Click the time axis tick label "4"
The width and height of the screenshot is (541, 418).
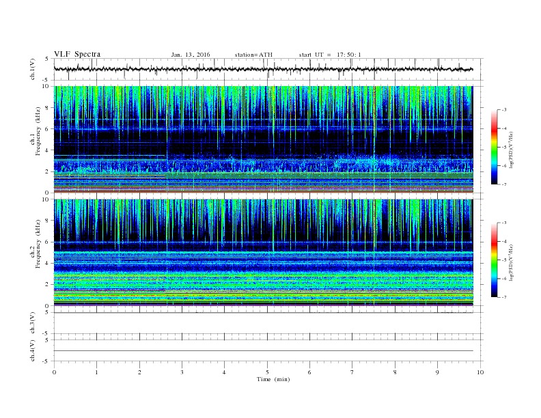[224, 372]
